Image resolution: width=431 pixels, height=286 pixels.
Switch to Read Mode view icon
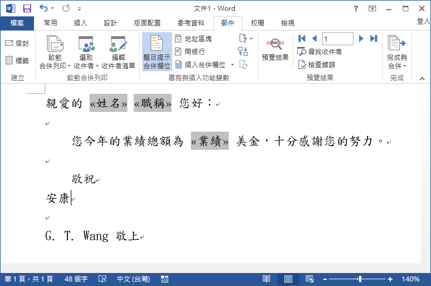266,279
